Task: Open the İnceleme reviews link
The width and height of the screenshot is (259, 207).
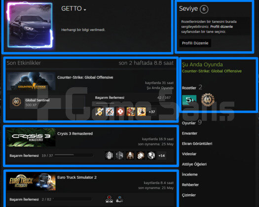Action: click(x=190, y=174)
